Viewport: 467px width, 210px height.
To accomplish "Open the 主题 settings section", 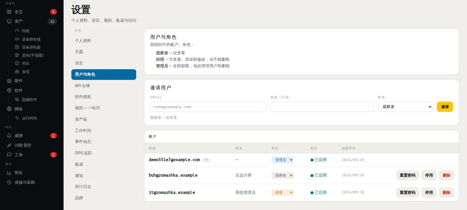I will coord(104,52).
